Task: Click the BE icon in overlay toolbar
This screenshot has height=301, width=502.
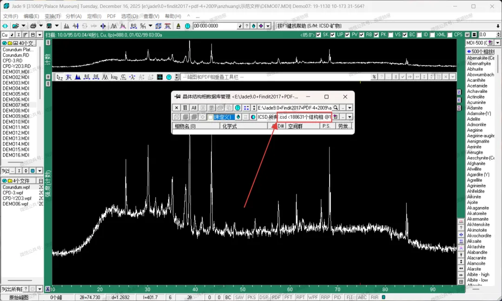Action: pos(87,77)
